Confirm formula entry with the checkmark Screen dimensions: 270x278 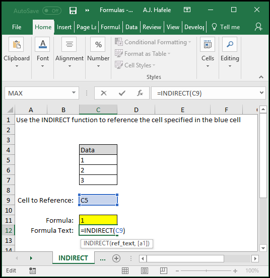click(122, 93)
